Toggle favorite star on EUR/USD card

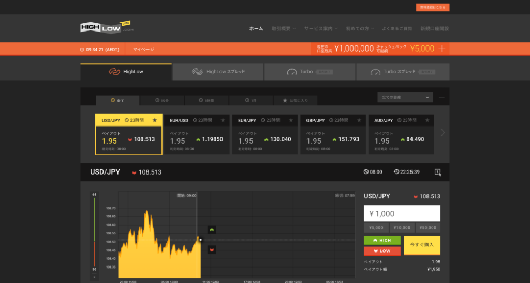tap(223, 120)
